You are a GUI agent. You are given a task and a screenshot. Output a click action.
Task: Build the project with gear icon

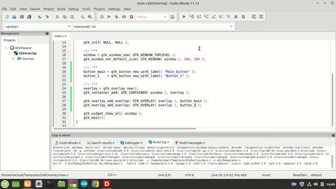coord(102,17)
